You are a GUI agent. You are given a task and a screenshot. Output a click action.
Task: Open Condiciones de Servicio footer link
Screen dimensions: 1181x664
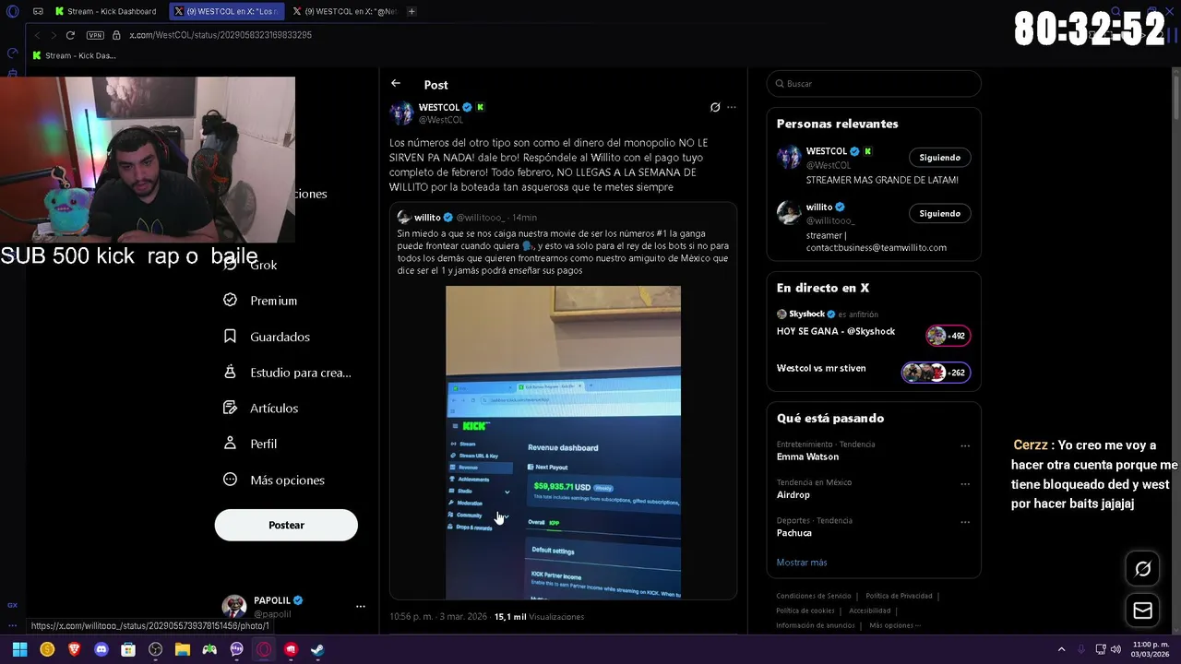click(x=814, y=596)
